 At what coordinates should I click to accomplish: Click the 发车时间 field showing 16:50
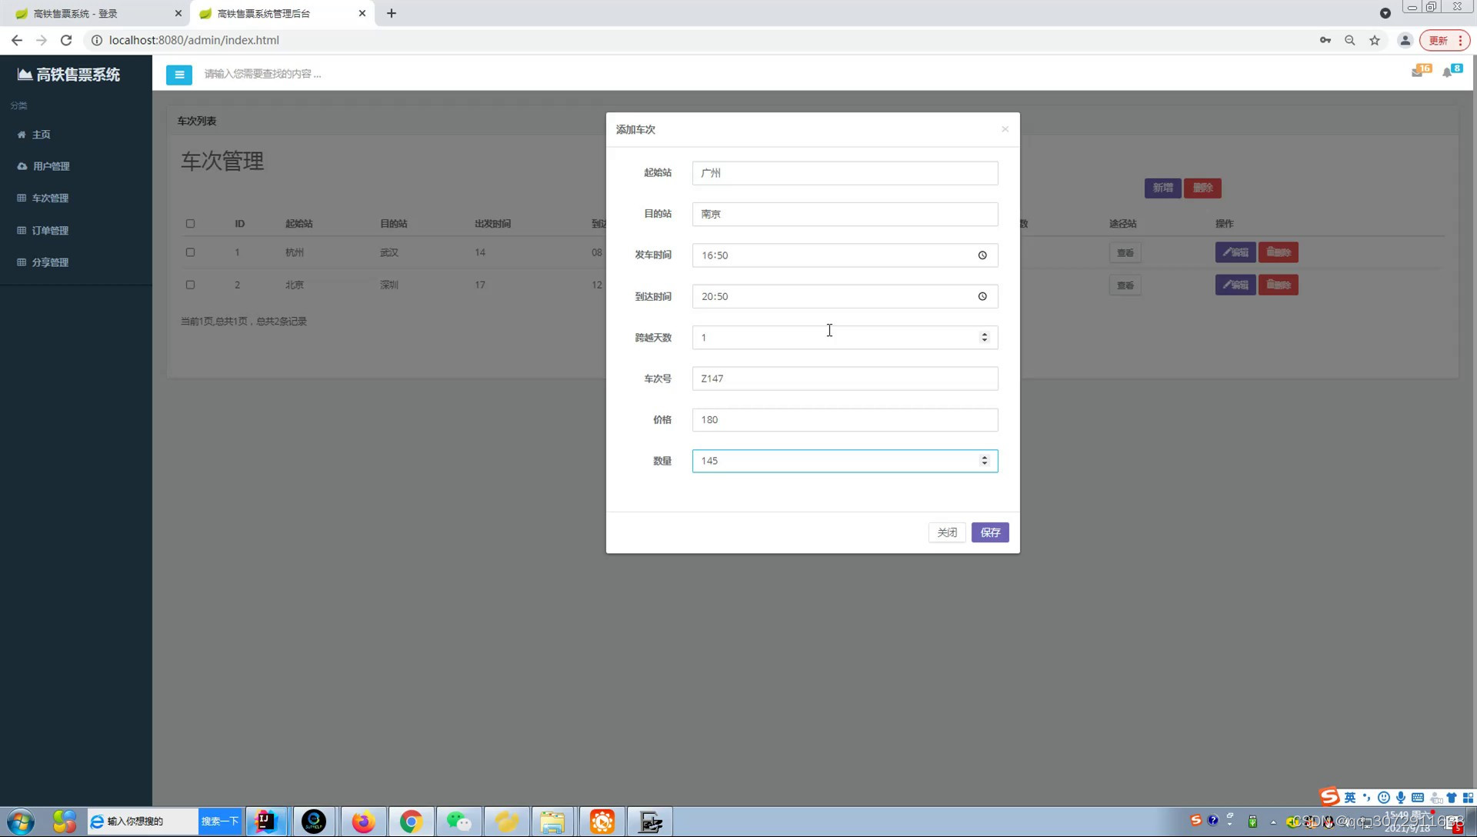pos(845,255)
